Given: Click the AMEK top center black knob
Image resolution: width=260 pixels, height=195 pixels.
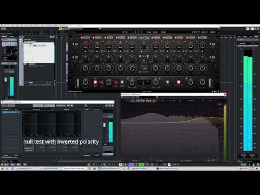Looking at the screenshot, I should pos(144,45).
